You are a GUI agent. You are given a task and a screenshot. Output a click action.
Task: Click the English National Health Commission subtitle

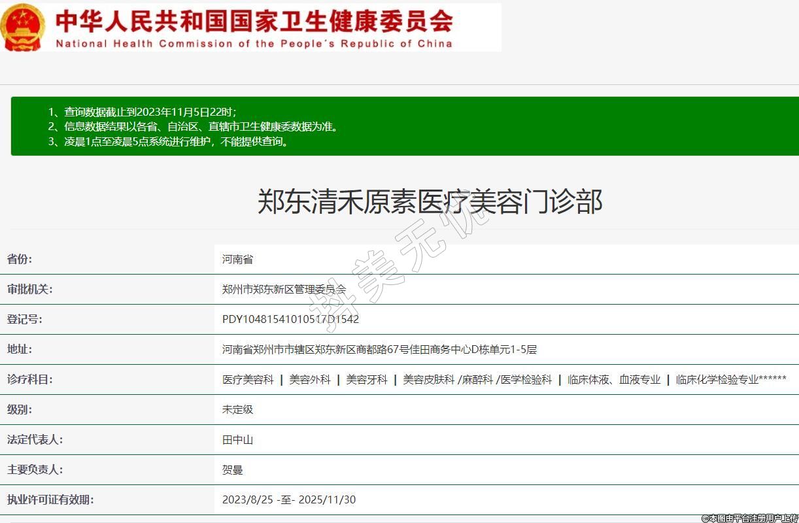[254, 44]
